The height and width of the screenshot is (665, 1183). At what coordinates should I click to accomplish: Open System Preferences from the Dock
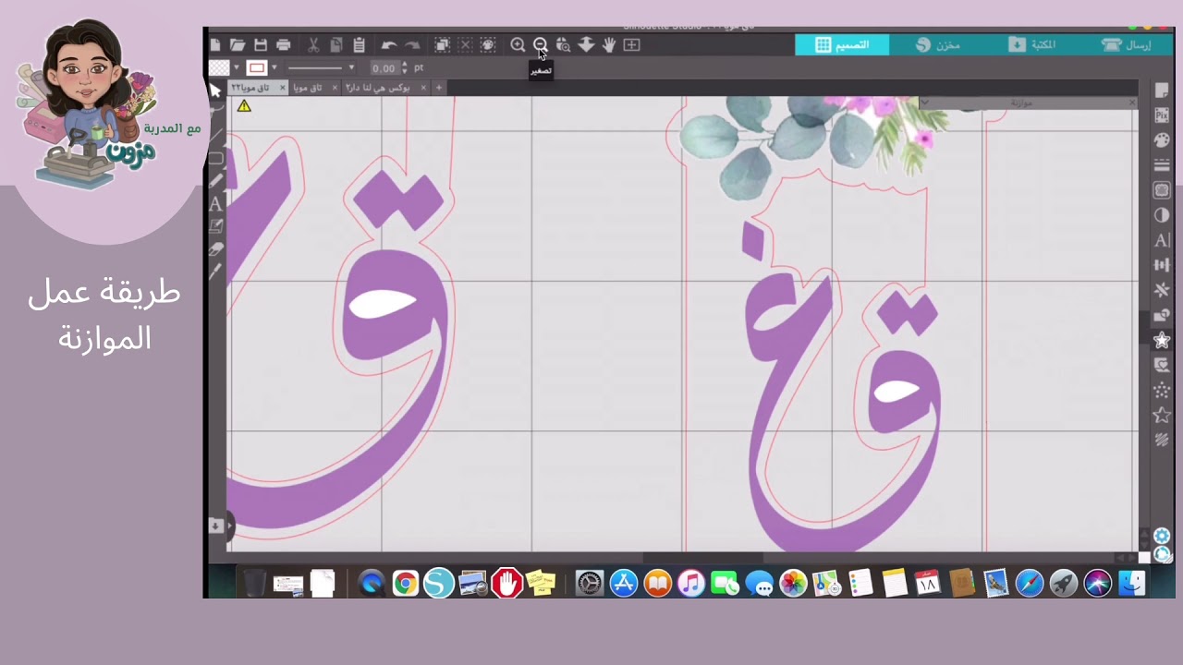590,583
